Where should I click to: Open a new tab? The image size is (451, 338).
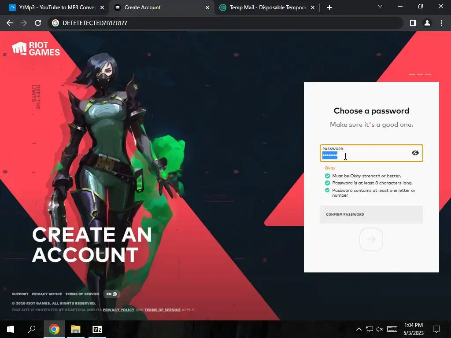[329, 8]
